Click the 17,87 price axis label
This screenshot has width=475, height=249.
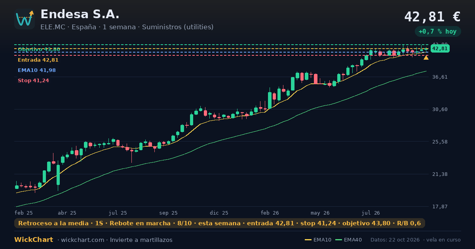pyautogui.click(x=440, y=207)
